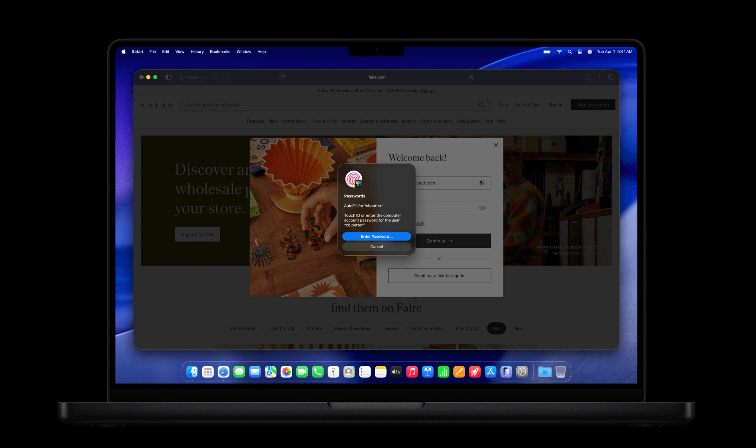The height and width of the screenshot is (448, 756).
Task: Toggle the Safari sidebar icon
Action: 168,77
